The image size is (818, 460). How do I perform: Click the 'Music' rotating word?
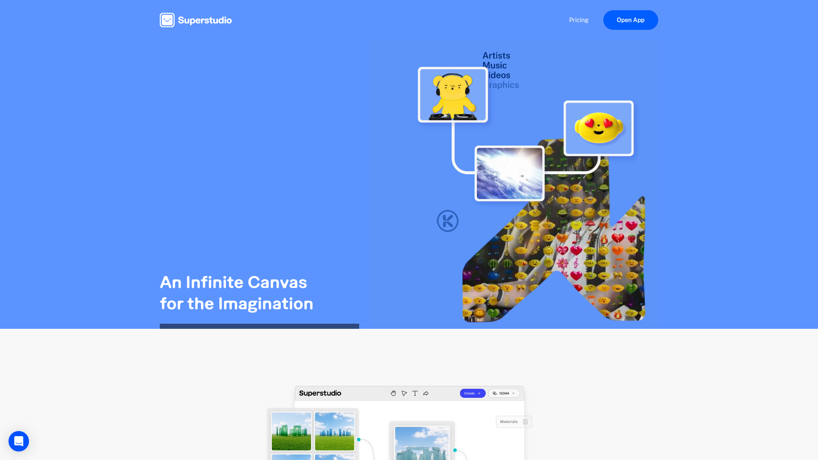point(495,66)
